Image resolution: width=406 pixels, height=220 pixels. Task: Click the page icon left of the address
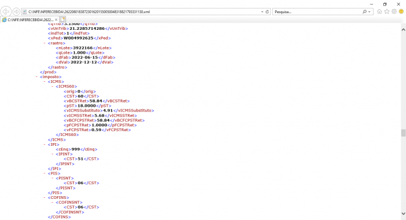(x=24, y=12)
